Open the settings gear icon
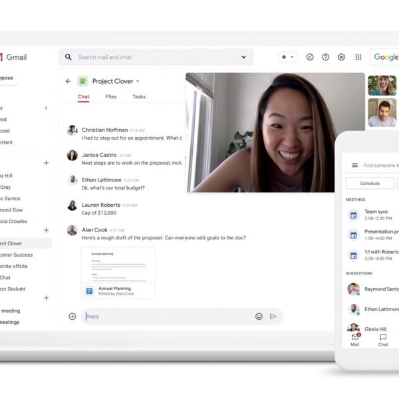Image resolution: width=399 pixels, height=399 pixels. (x=341, y=57)
